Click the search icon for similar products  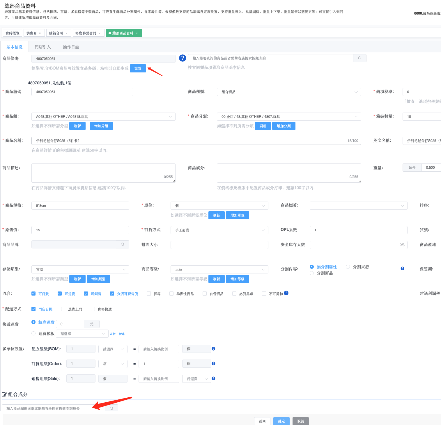(359, 58)
